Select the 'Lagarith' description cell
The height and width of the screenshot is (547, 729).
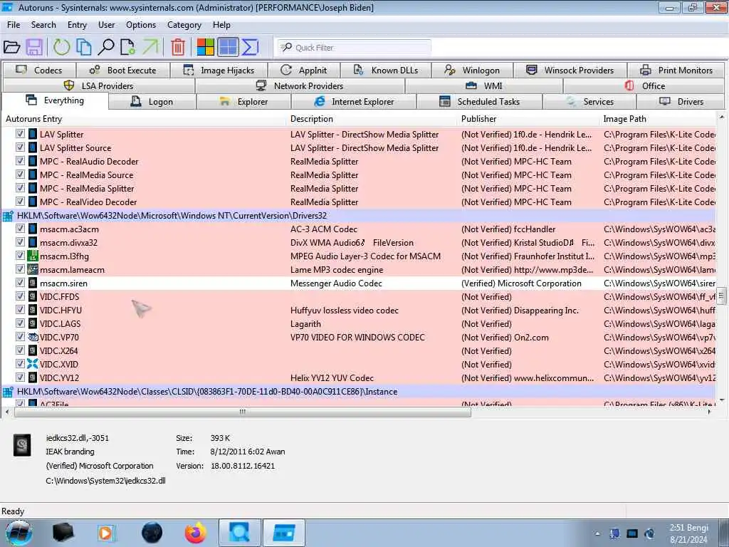305,323
